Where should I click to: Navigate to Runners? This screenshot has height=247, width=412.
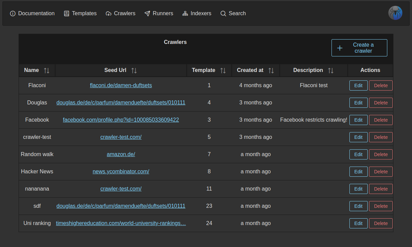tap(159, 14)
